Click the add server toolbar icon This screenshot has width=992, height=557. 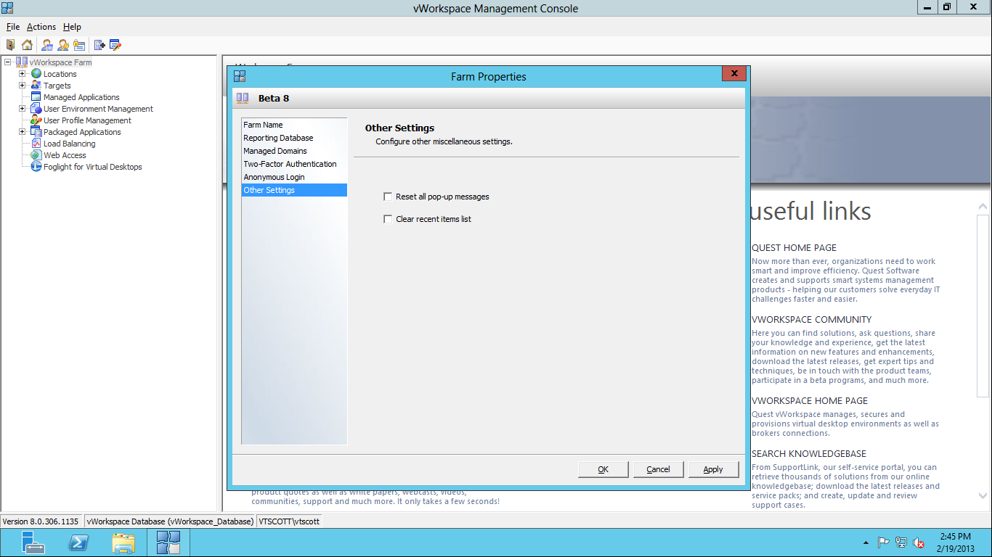(99, 45)
